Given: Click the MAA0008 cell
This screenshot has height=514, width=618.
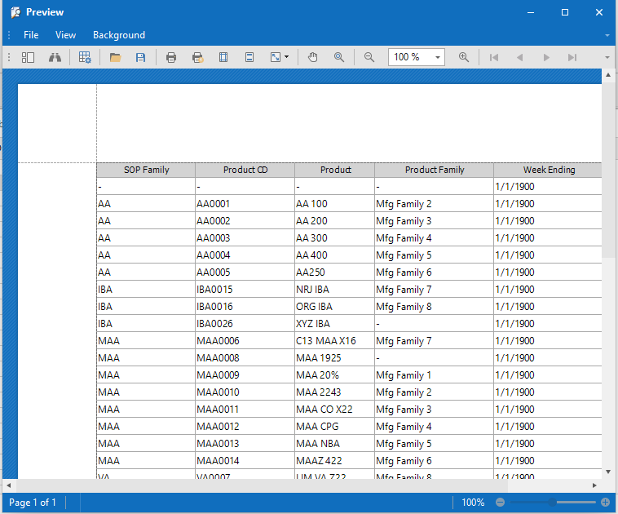Looking at the screenshot, I should coord(245,358).
